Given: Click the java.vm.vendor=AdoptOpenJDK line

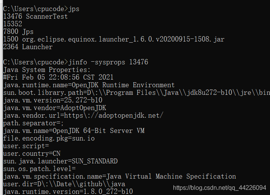Looking at the screenshot, I should pos(55,108).
